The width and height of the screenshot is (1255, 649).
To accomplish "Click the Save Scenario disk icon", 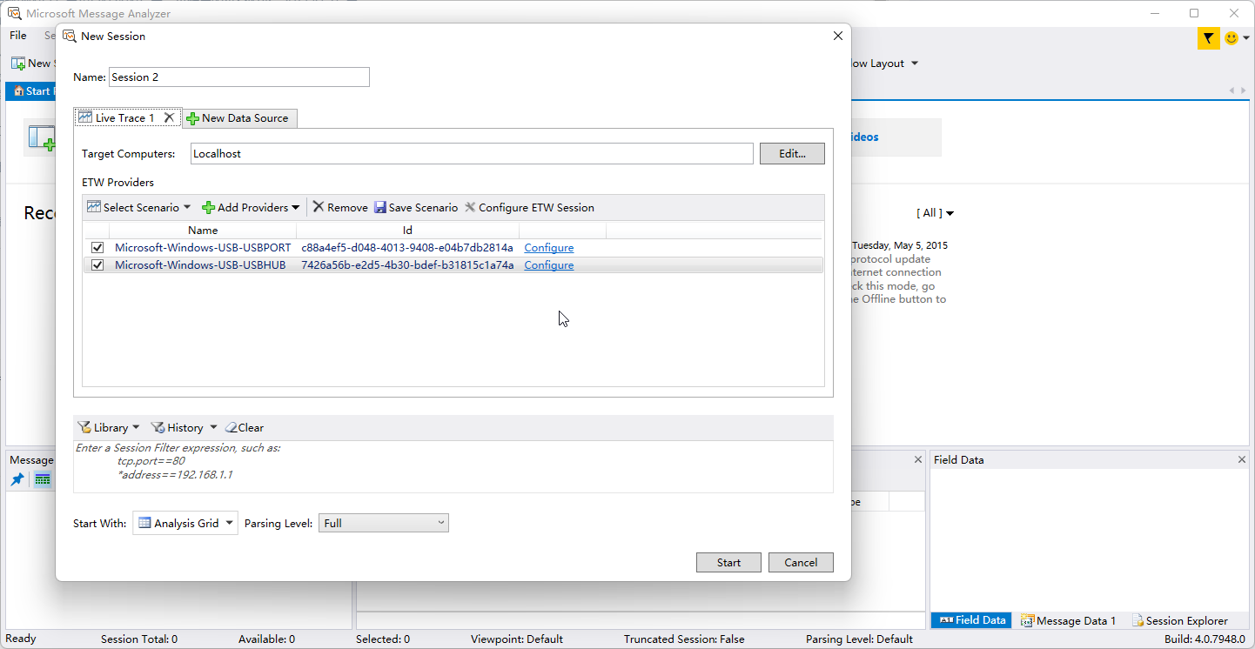I will tap(380, 207).
